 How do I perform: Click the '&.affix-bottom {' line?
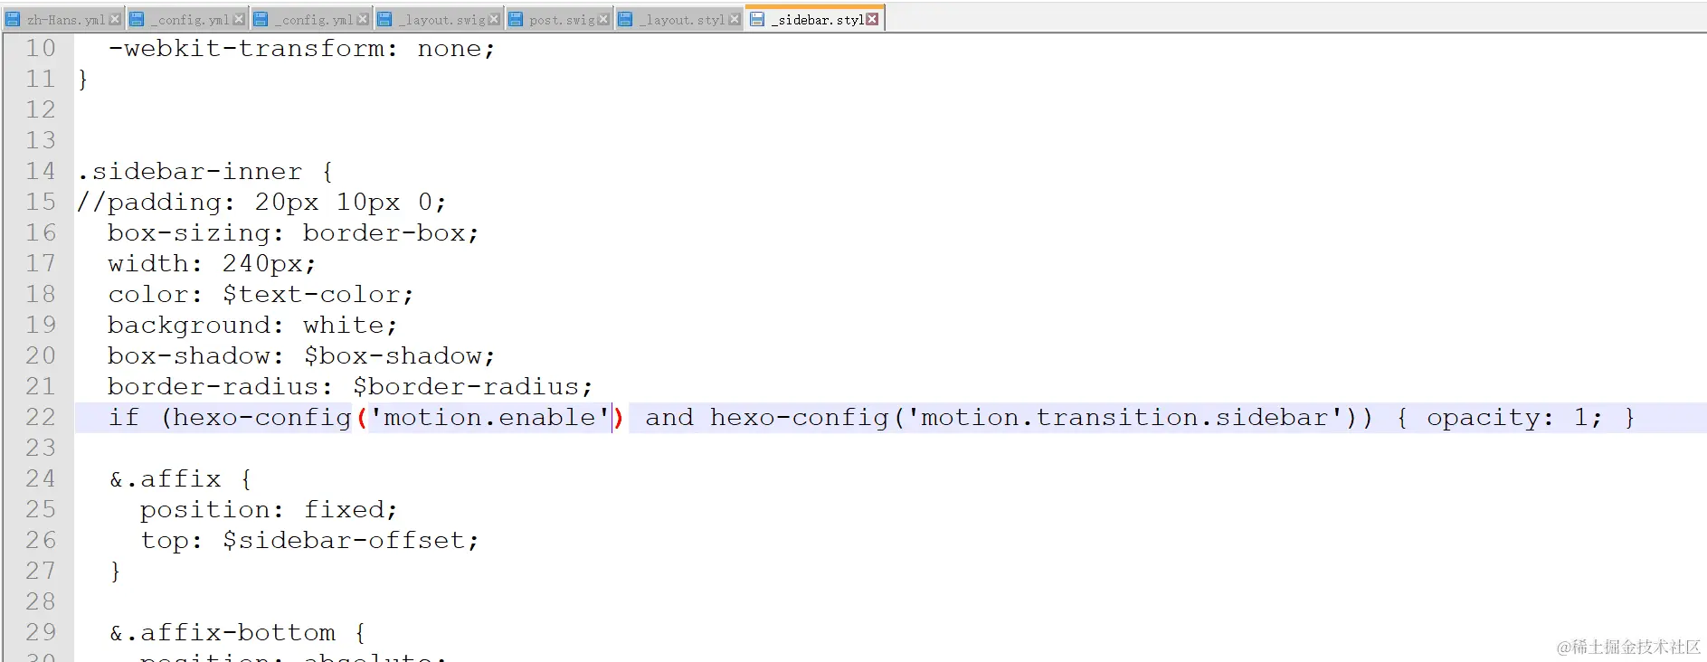238,632
